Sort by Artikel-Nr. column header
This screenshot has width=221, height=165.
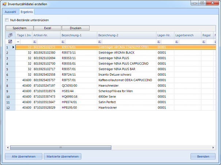click(x=46, y=35)
